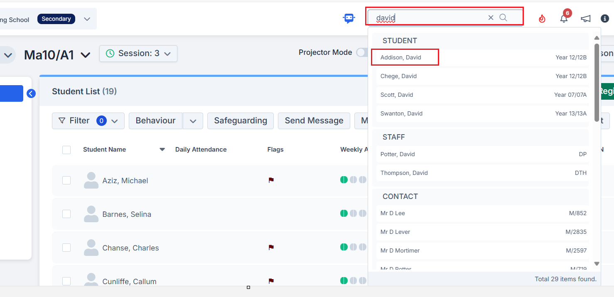Image resolution: width=614 pixels, height=297 pixels.
Task: Choose Potter, David under Staff
Action: (x=398, y=154)
